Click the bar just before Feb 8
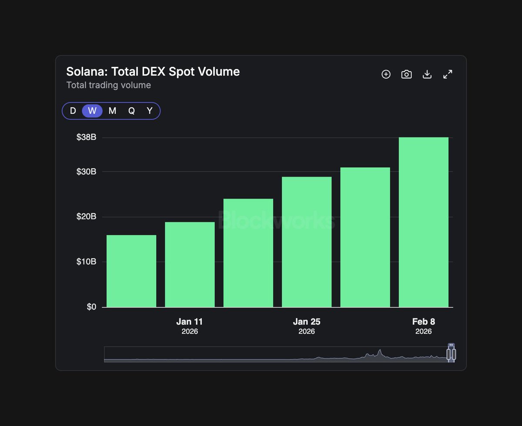The height and width of the screenshot is (426, 522). tap(365, 237)
